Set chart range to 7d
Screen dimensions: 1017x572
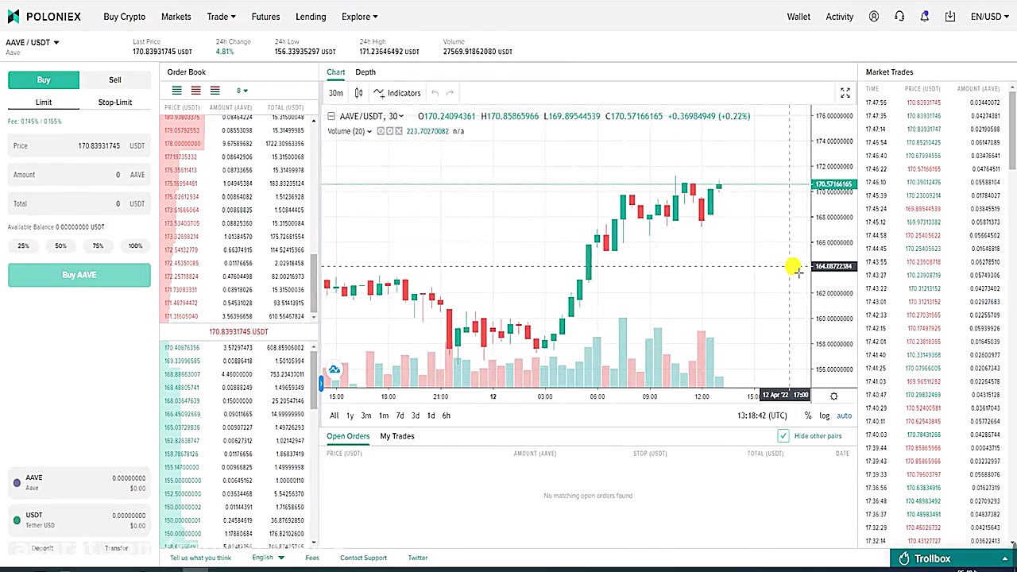(400, 415)
